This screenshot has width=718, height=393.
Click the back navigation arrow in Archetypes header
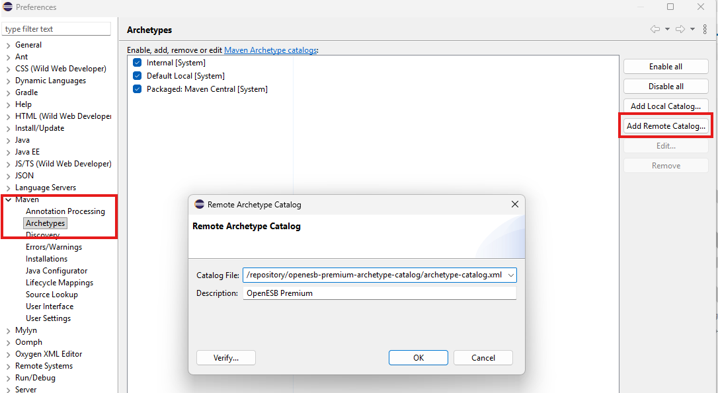point(655,29)
